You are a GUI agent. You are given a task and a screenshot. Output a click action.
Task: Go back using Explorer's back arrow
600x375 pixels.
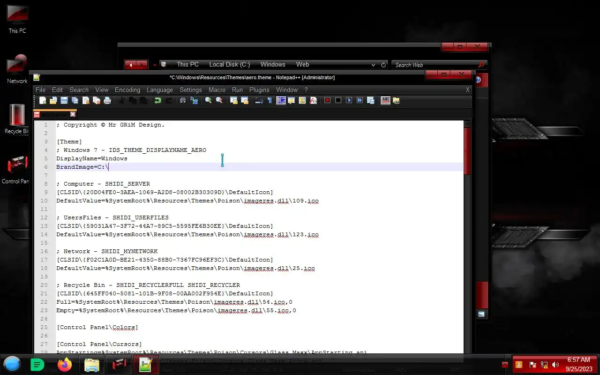[x=131, y=65]
